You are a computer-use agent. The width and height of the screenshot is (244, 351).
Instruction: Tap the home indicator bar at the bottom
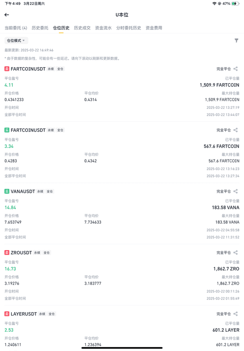tap(122, 348)
